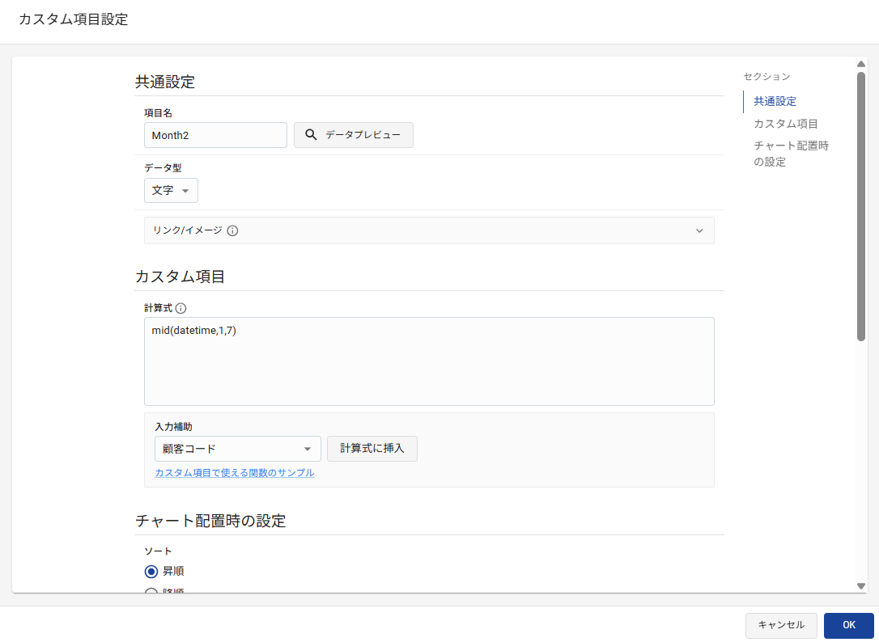Expand the リンク/イメージ section chevron
Viewport: 879px width, 642px height.
tap(699, 230)
